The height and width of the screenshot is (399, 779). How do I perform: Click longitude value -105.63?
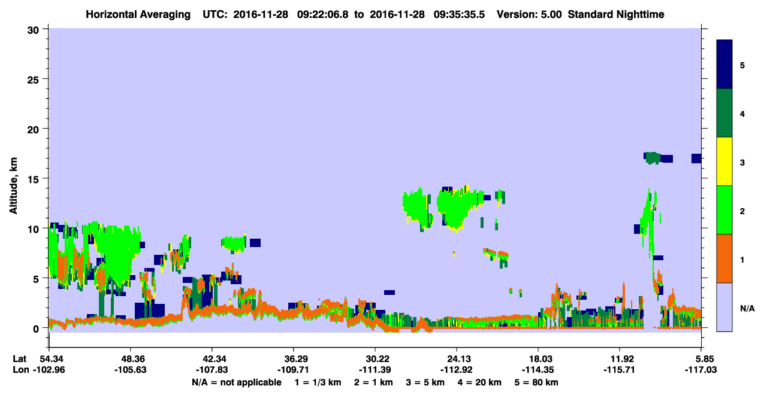[x=131, y=370]
